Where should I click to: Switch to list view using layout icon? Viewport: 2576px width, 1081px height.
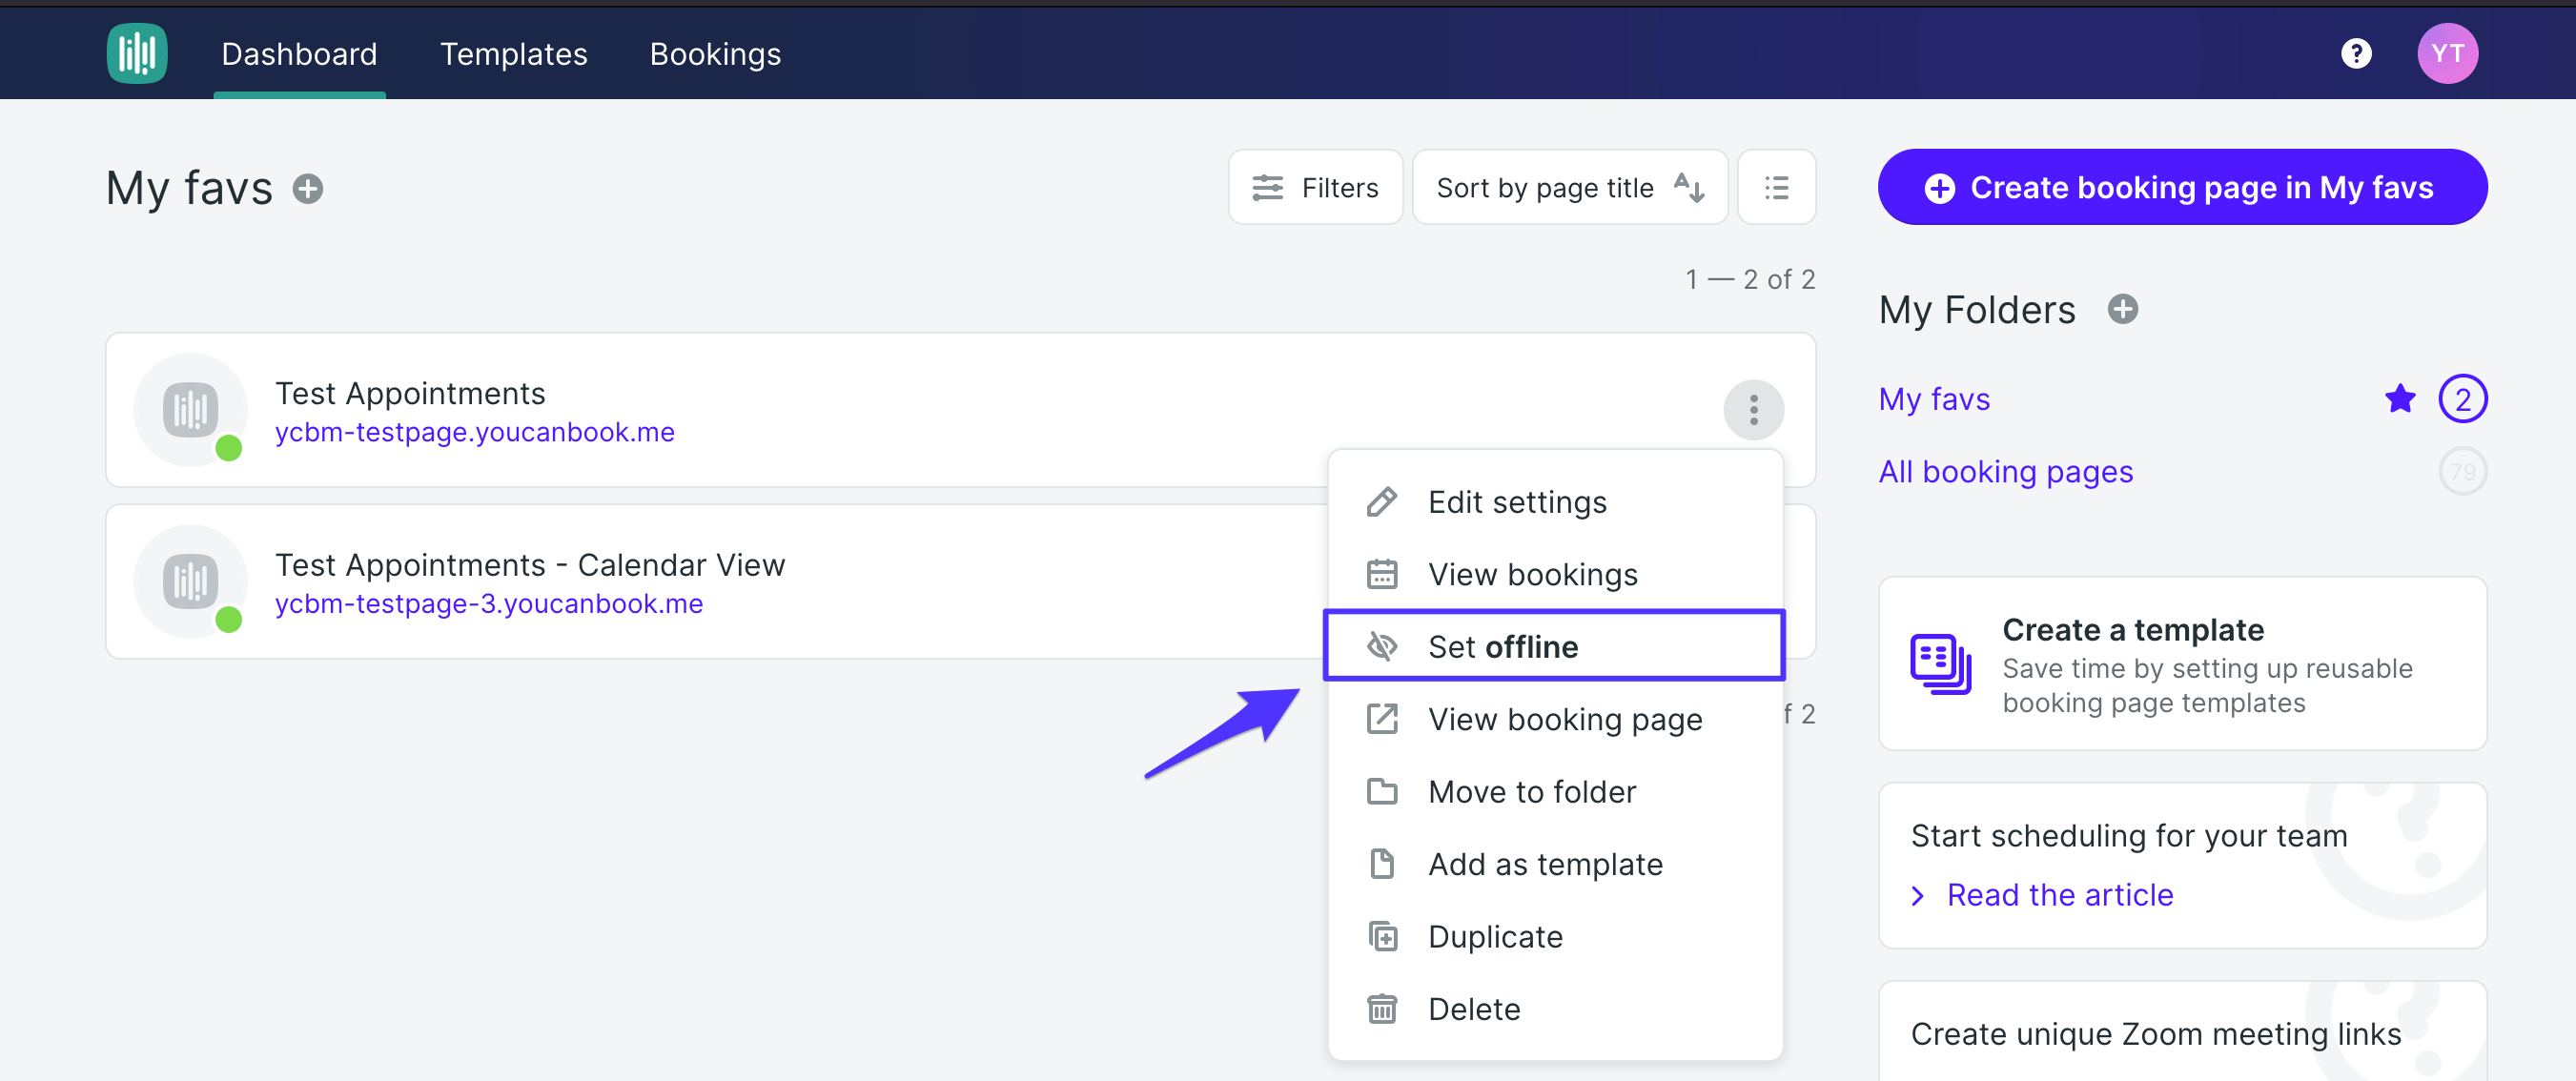tap(1777, 187)
